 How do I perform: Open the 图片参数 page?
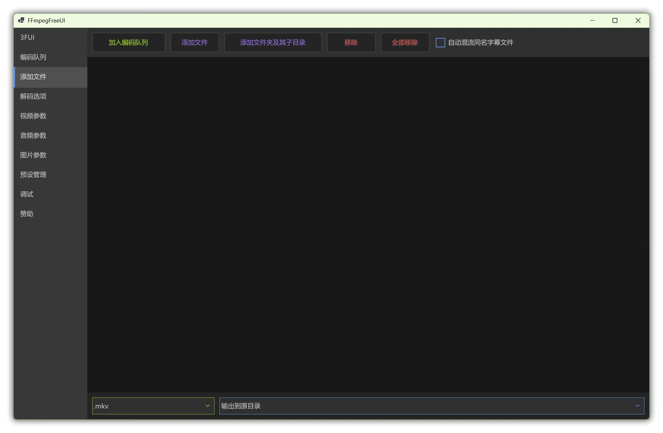(x=51, y=155)
